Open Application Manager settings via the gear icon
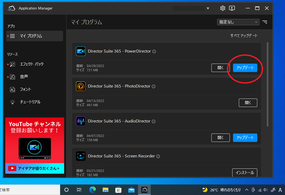 pyautogui.click(x=222, y=8)
